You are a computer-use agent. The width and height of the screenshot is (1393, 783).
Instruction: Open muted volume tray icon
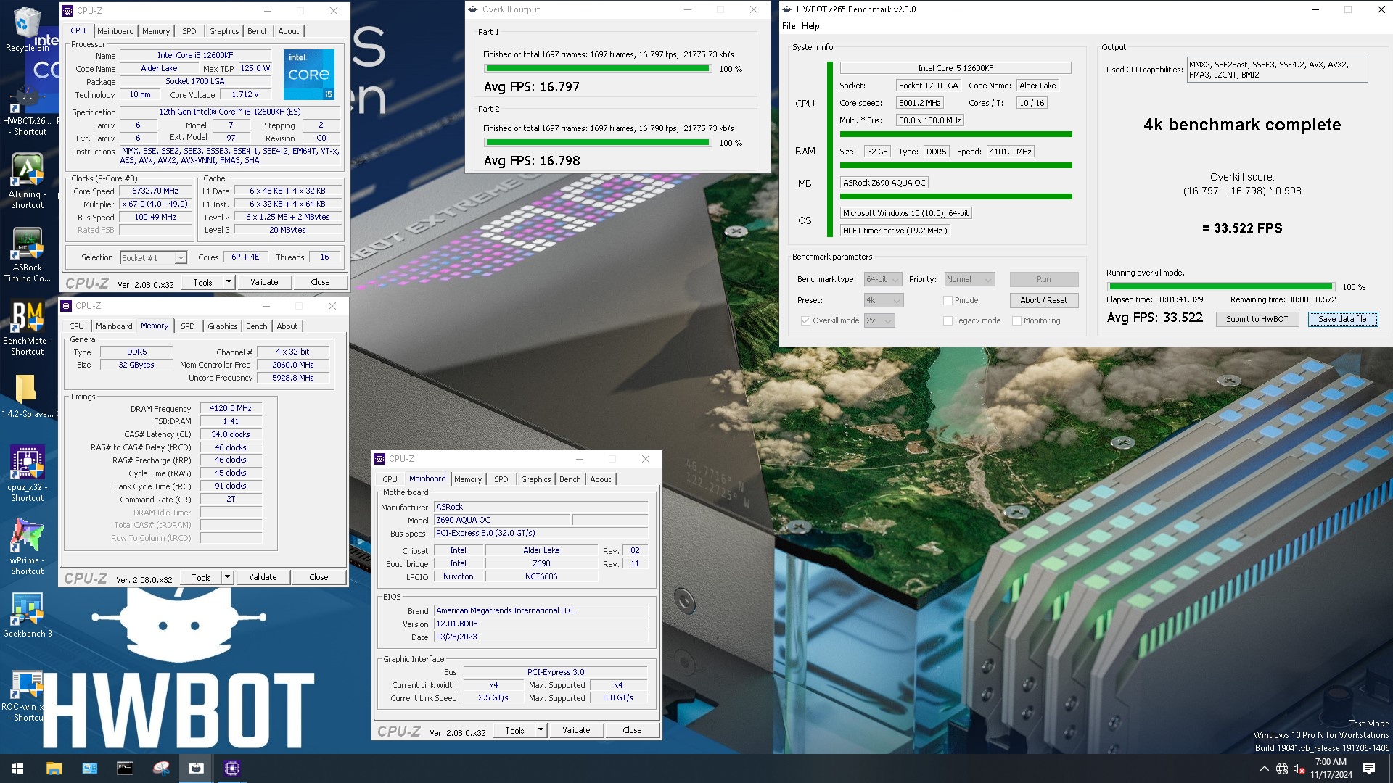point(1299,768)
